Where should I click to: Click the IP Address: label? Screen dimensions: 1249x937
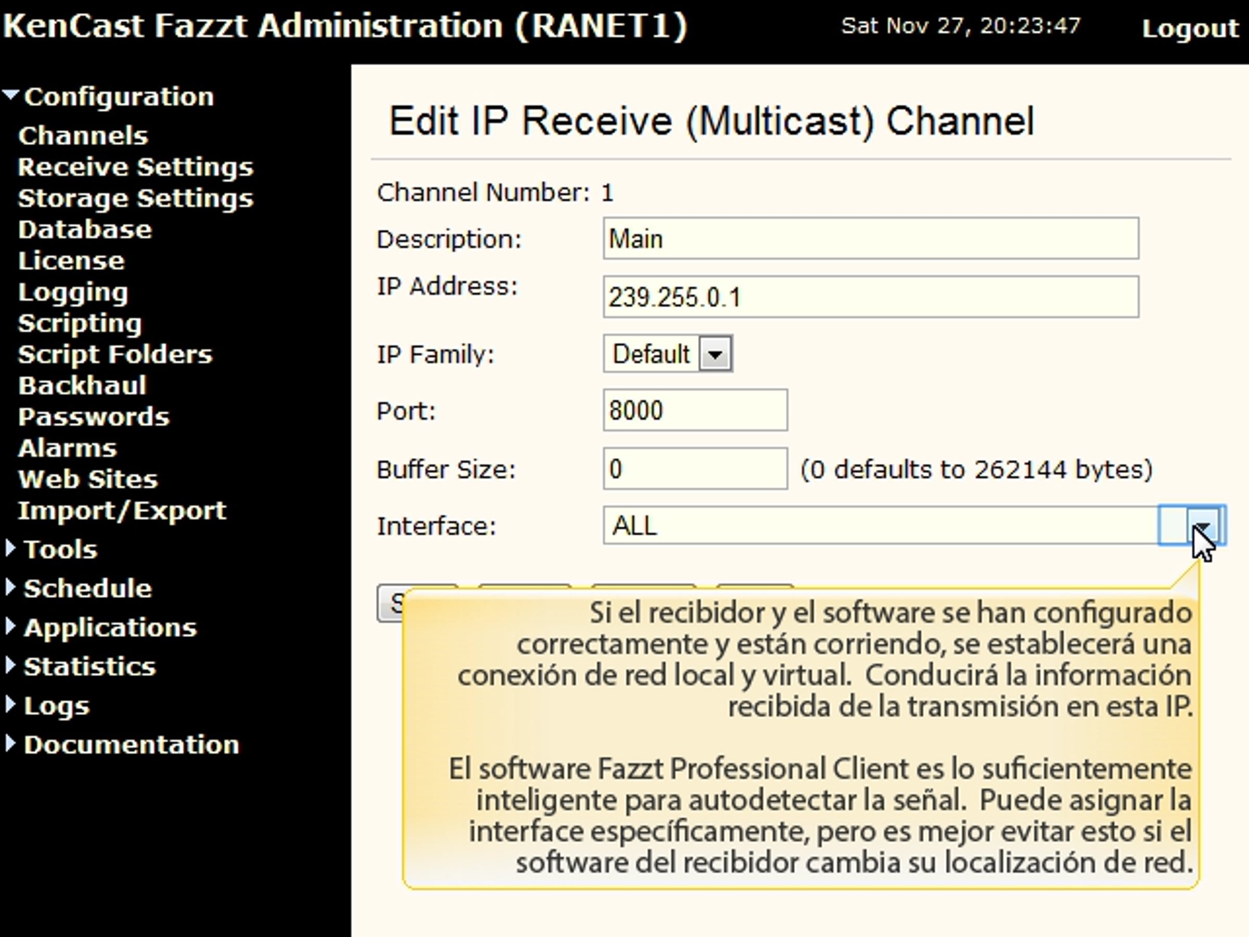447,286
